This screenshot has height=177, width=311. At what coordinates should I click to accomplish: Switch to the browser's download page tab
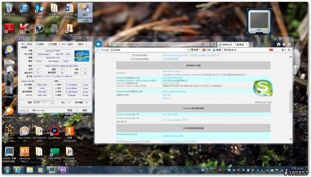[233, 45]
